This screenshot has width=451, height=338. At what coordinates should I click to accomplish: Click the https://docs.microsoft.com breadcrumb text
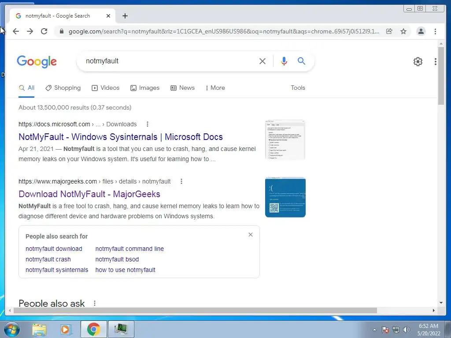coord(54,124)
